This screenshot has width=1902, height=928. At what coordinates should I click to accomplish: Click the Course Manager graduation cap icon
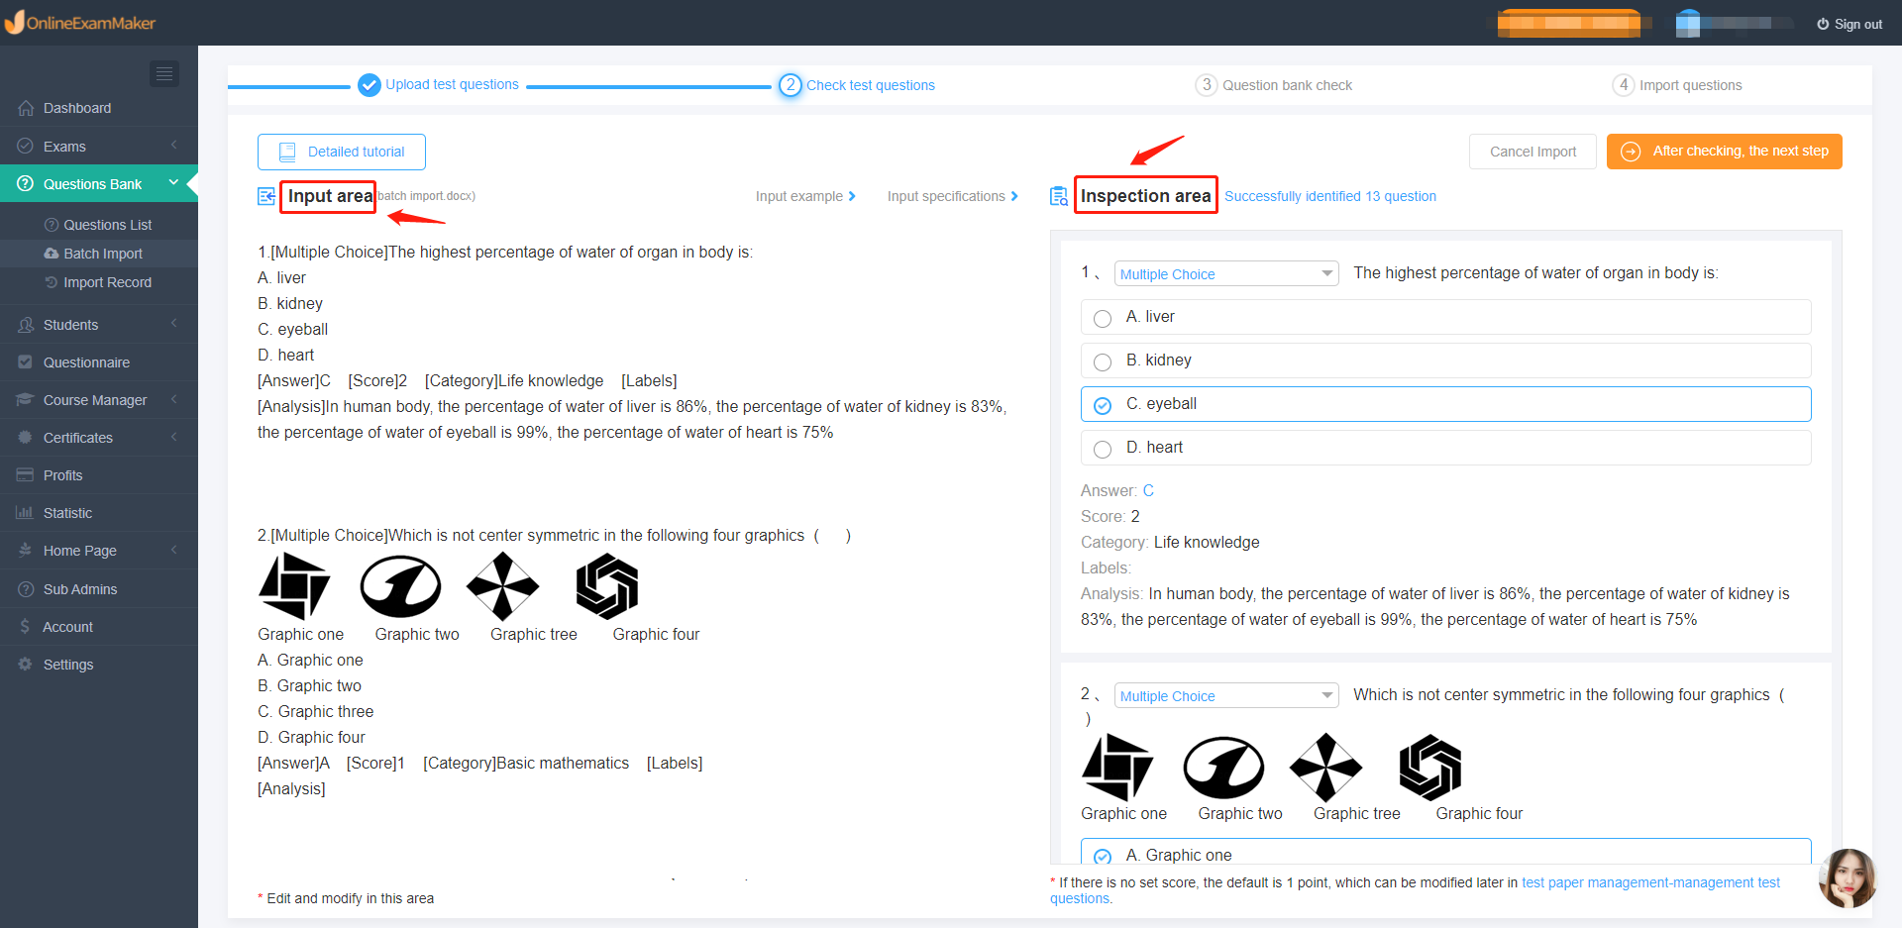click(x=26, y=400)
